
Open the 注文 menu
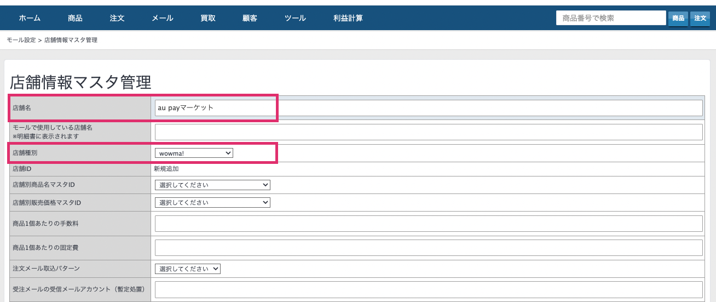(x=117, y=18)
